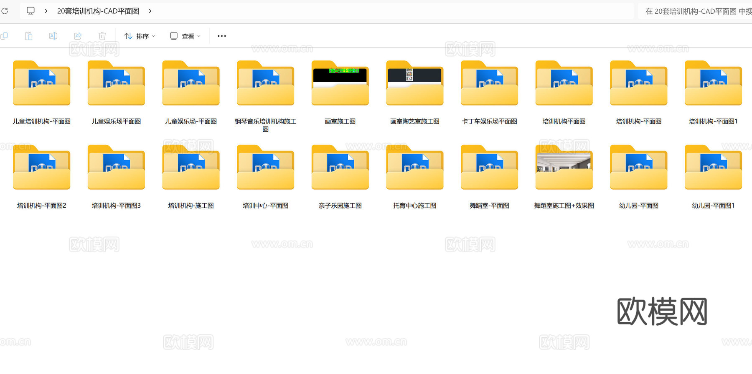752x374 pixels.
Task: Select folder 儿童娱乐场平面图
Action: (x=116, y=93)
